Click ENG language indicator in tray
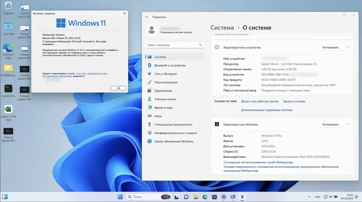362x202 pixels. click(318, 197)
